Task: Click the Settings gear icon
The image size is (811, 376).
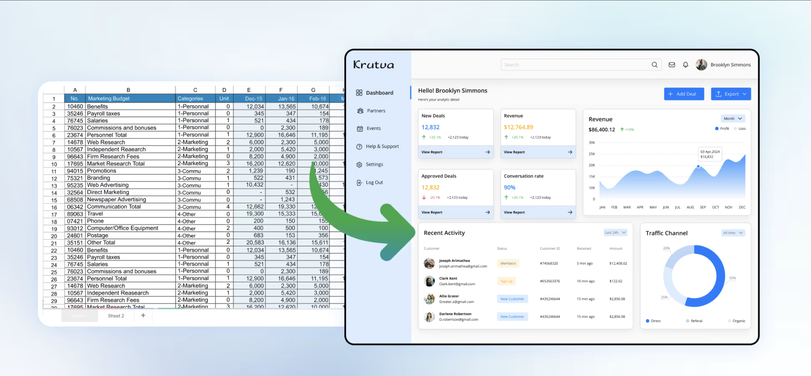Action: 359,164
